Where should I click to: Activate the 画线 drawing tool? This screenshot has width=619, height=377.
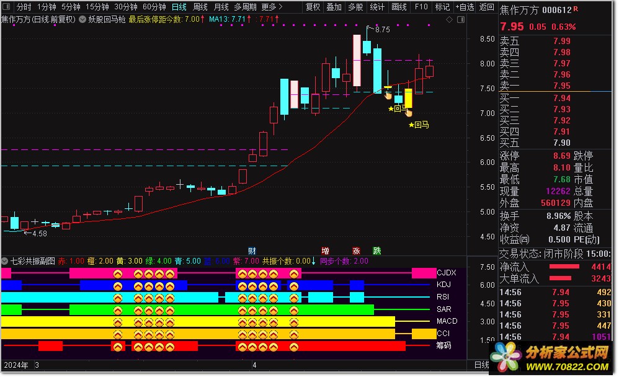click(x=399, y=7)
